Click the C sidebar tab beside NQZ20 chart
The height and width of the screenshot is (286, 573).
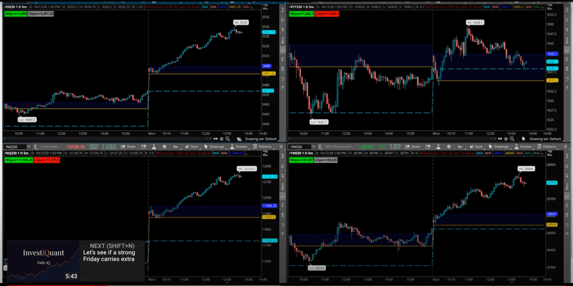[283, 197]
